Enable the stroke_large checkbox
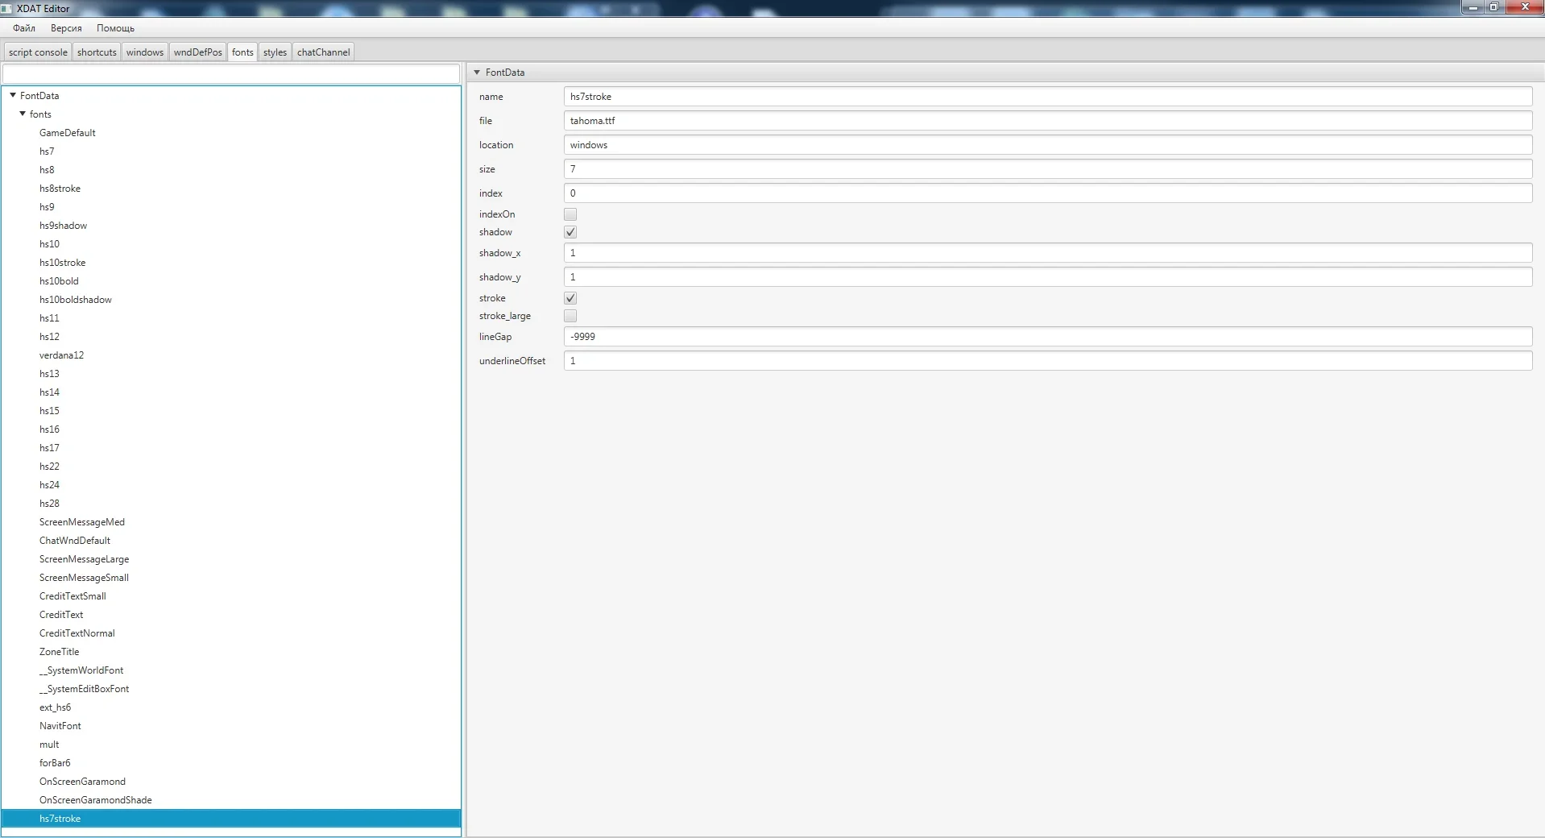Image resolution: width=1545 pixels, height=838 pixels. pos(570,316)
